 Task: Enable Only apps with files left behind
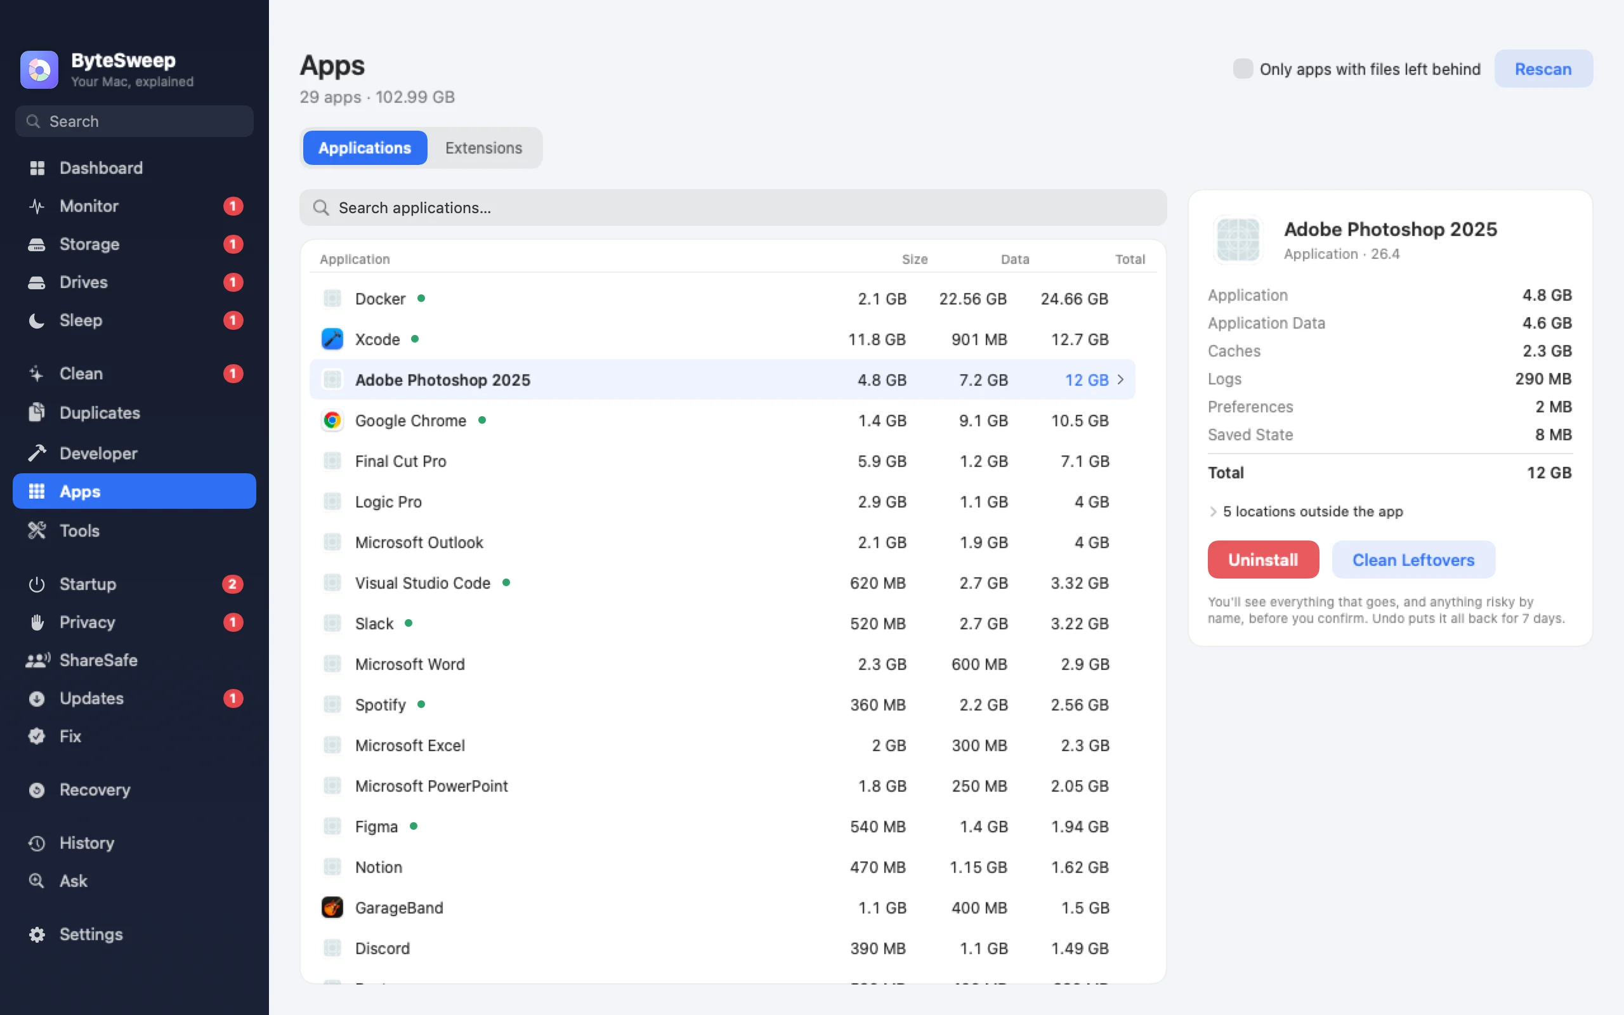click(1242, 69)
